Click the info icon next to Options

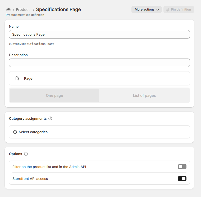[26, 154]
